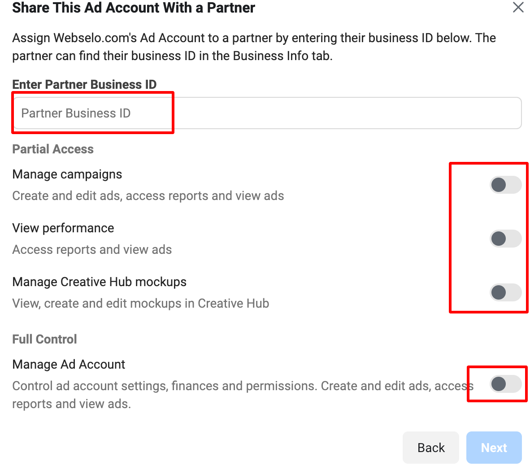This screenshot has width=530, height=470.
Task: Click the Full Control section label
Action: click(44, 339)
